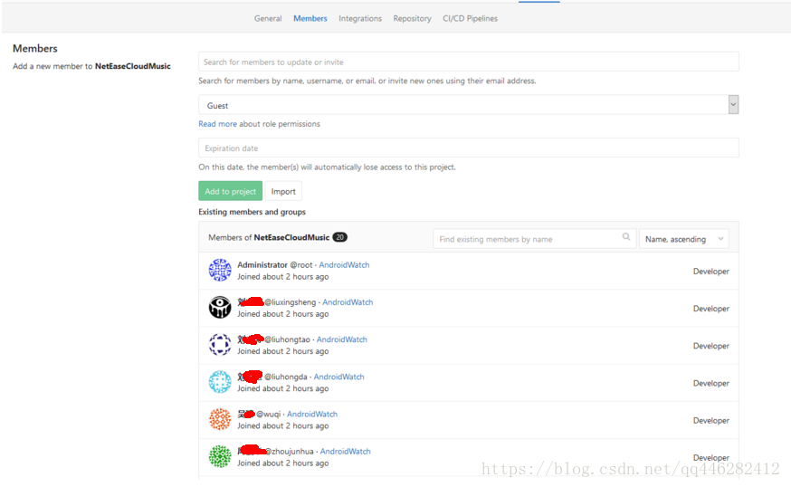The image size is (791, 487).
Task: Click the liuhongtao avatar icon
Action: (220, 345)
